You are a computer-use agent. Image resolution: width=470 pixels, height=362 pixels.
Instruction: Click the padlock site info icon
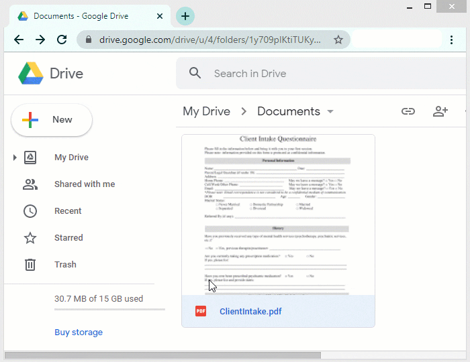(x=89, y=40)
